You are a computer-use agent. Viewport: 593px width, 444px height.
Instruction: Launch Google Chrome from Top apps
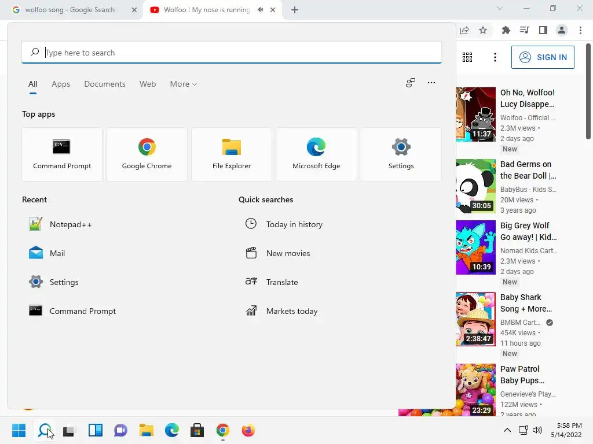147,154
